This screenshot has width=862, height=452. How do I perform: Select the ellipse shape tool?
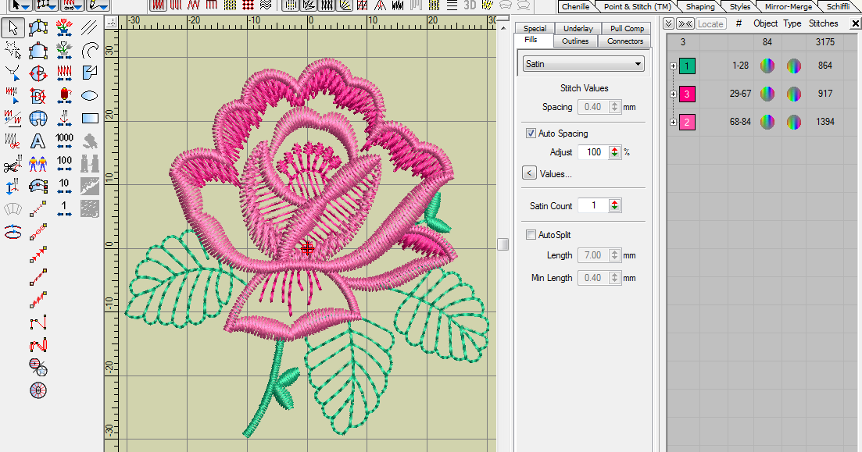click(90, 95)
